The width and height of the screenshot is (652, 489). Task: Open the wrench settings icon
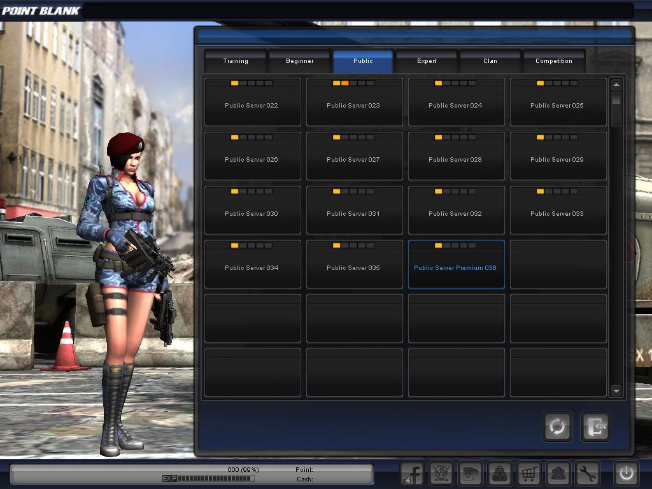click(588, 474)
